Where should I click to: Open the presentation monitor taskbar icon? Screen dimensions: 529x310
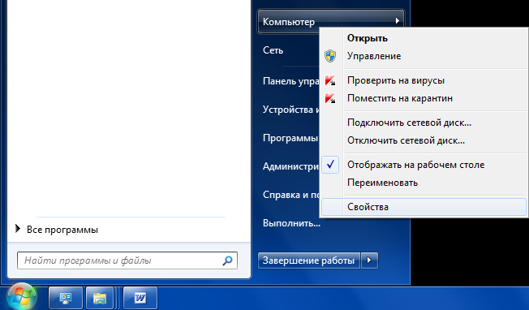point(66,298)
